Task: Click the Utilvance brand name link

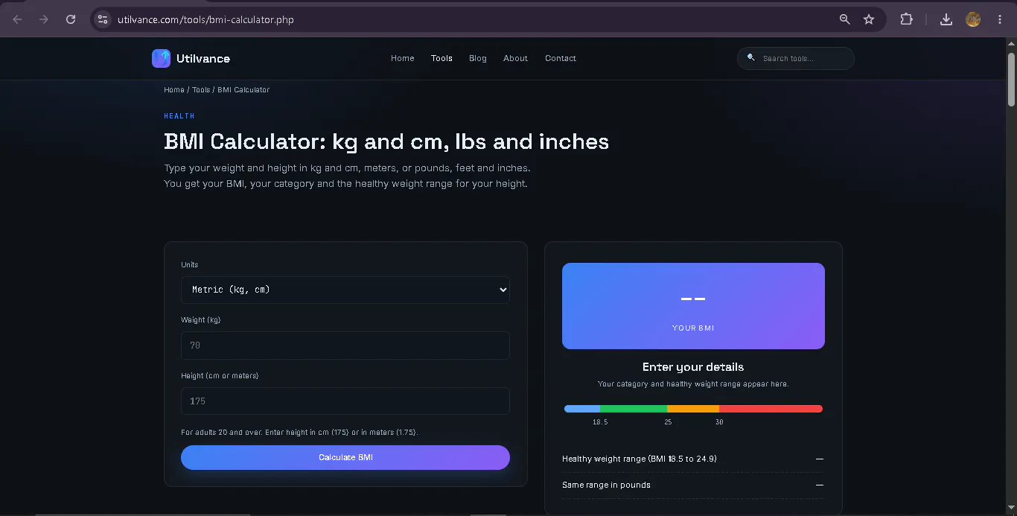Action: pos(203,59)
